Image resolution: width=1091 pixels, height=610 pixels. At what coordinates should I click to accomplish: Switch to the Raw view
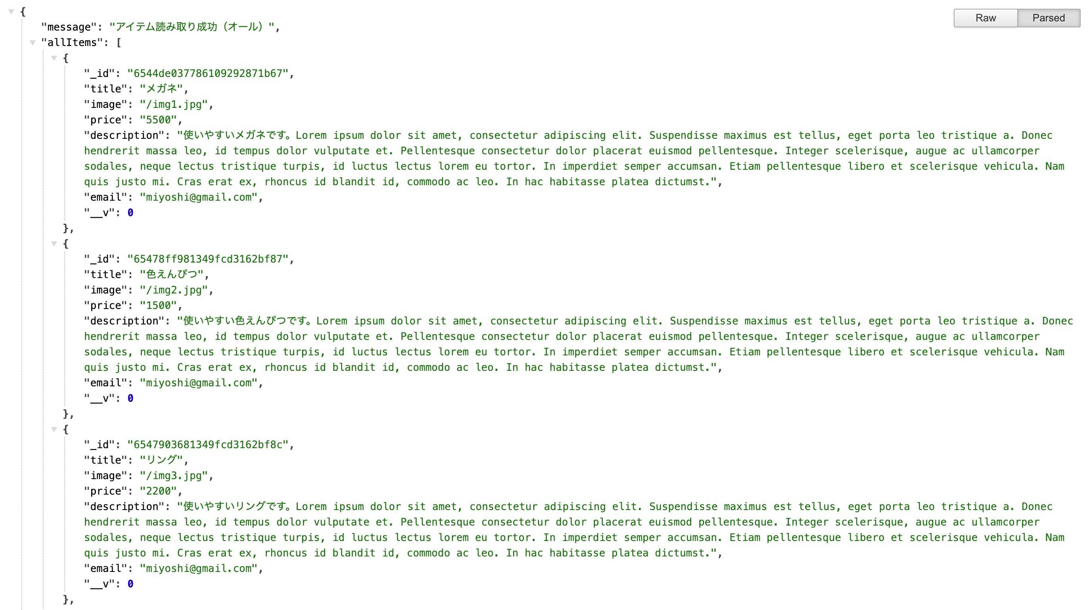[986, 18]
